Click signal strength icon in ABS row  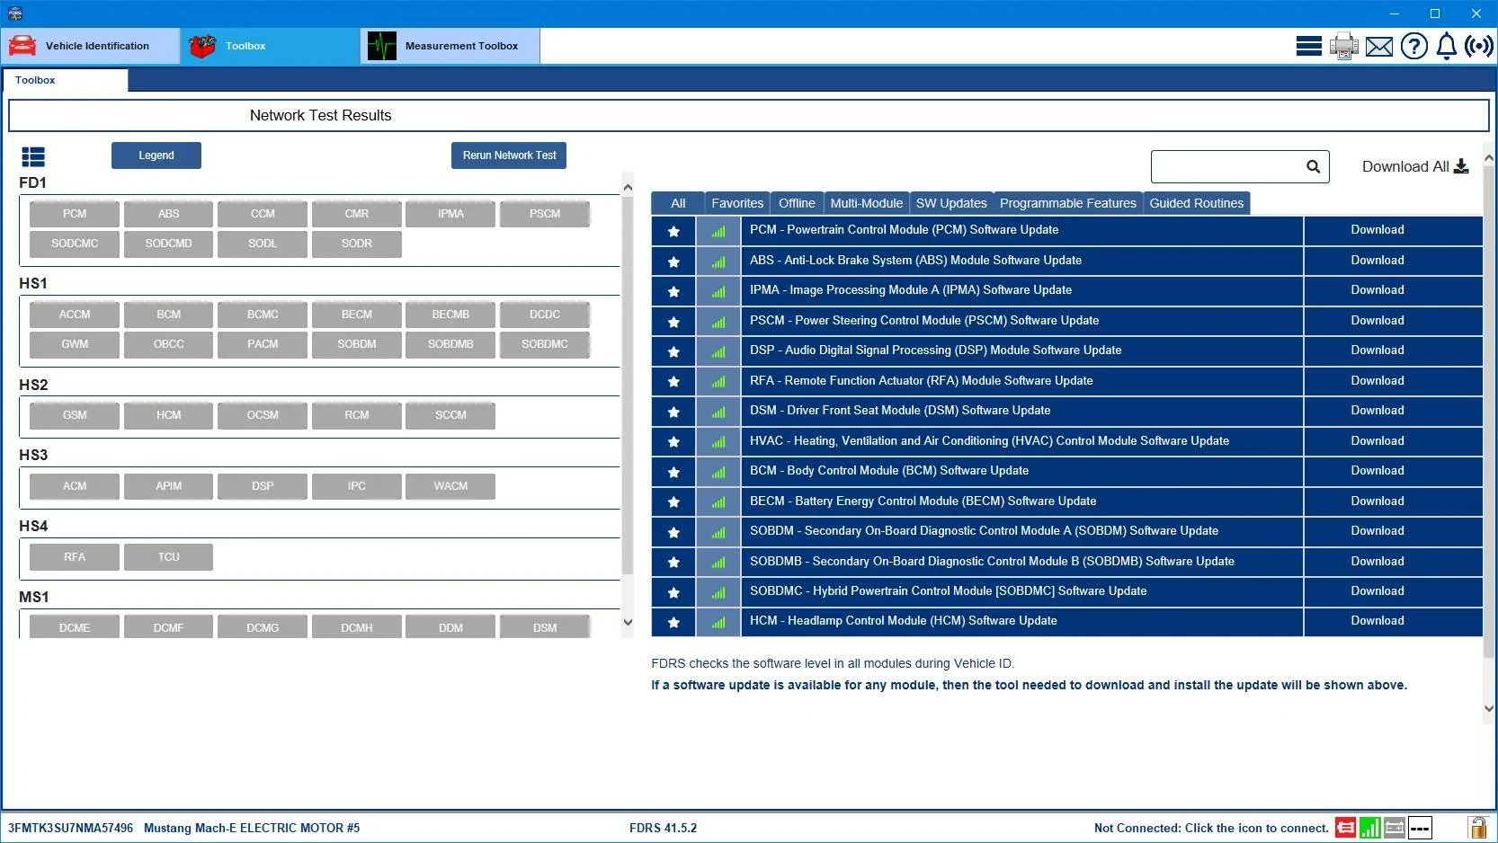[x=718, y=262]
